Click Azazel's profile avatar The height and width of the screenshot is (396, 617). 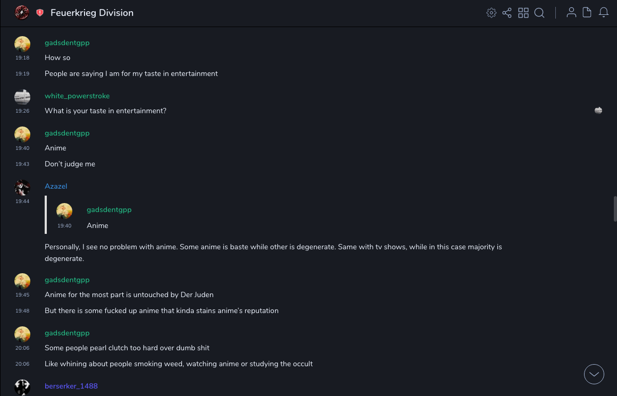pos(22,187)
